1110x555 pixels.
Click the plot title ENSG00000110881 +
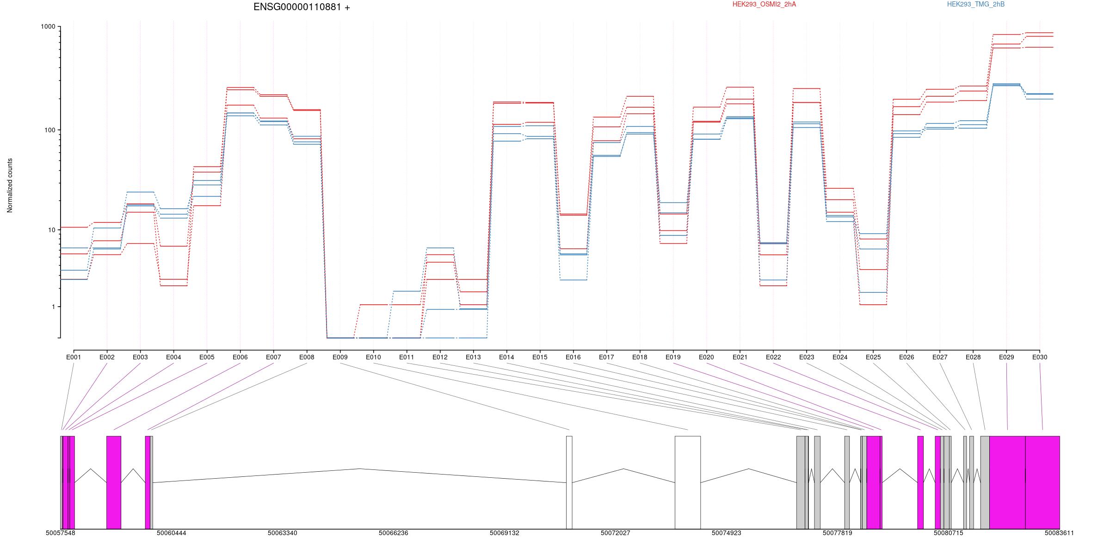302,7
